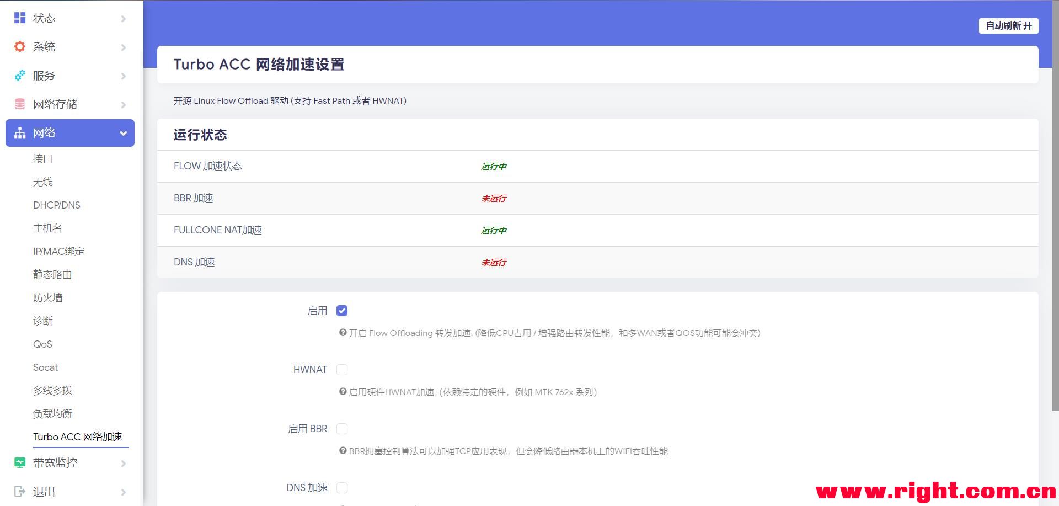This screenshot has width=1059, height=506.
Task: Expand the 服务 menu chevron
Action: (124, 76)
